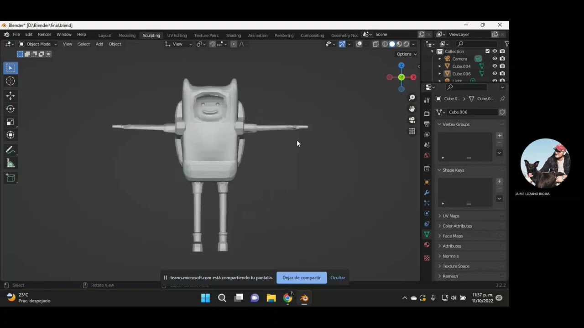This screenshot has height=328, width=584.
Task: Open the Render menu
Action: pos(44,35)
